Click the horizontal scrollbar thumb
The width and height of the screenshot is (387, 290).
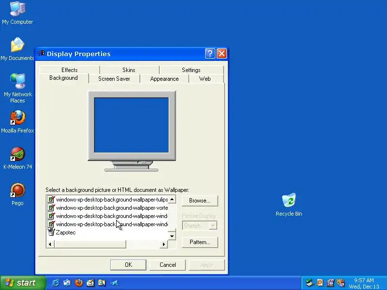90,244
